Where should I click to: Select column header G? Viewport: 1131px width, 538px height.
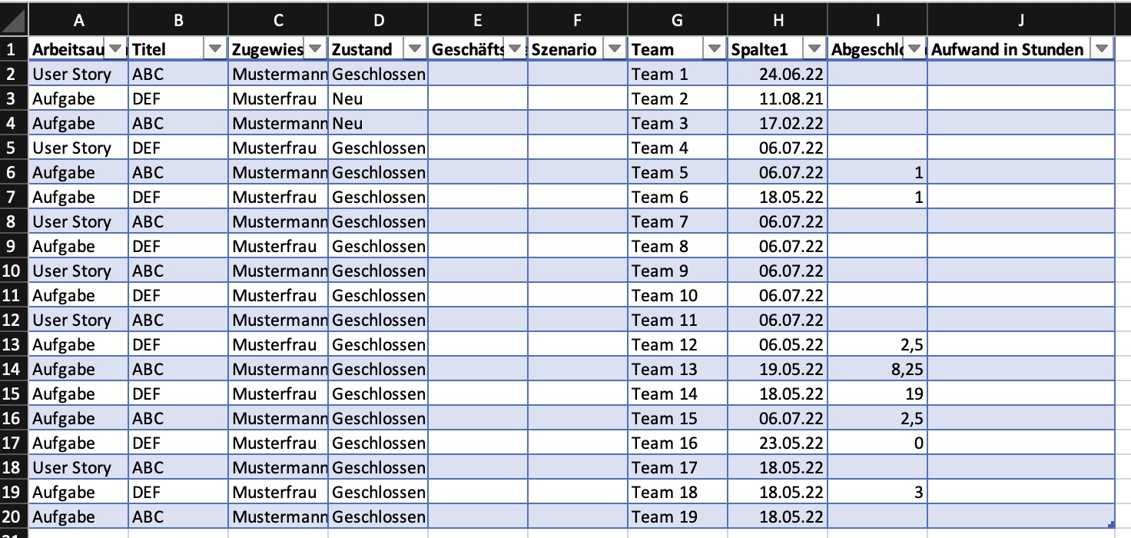coord(678,21)
